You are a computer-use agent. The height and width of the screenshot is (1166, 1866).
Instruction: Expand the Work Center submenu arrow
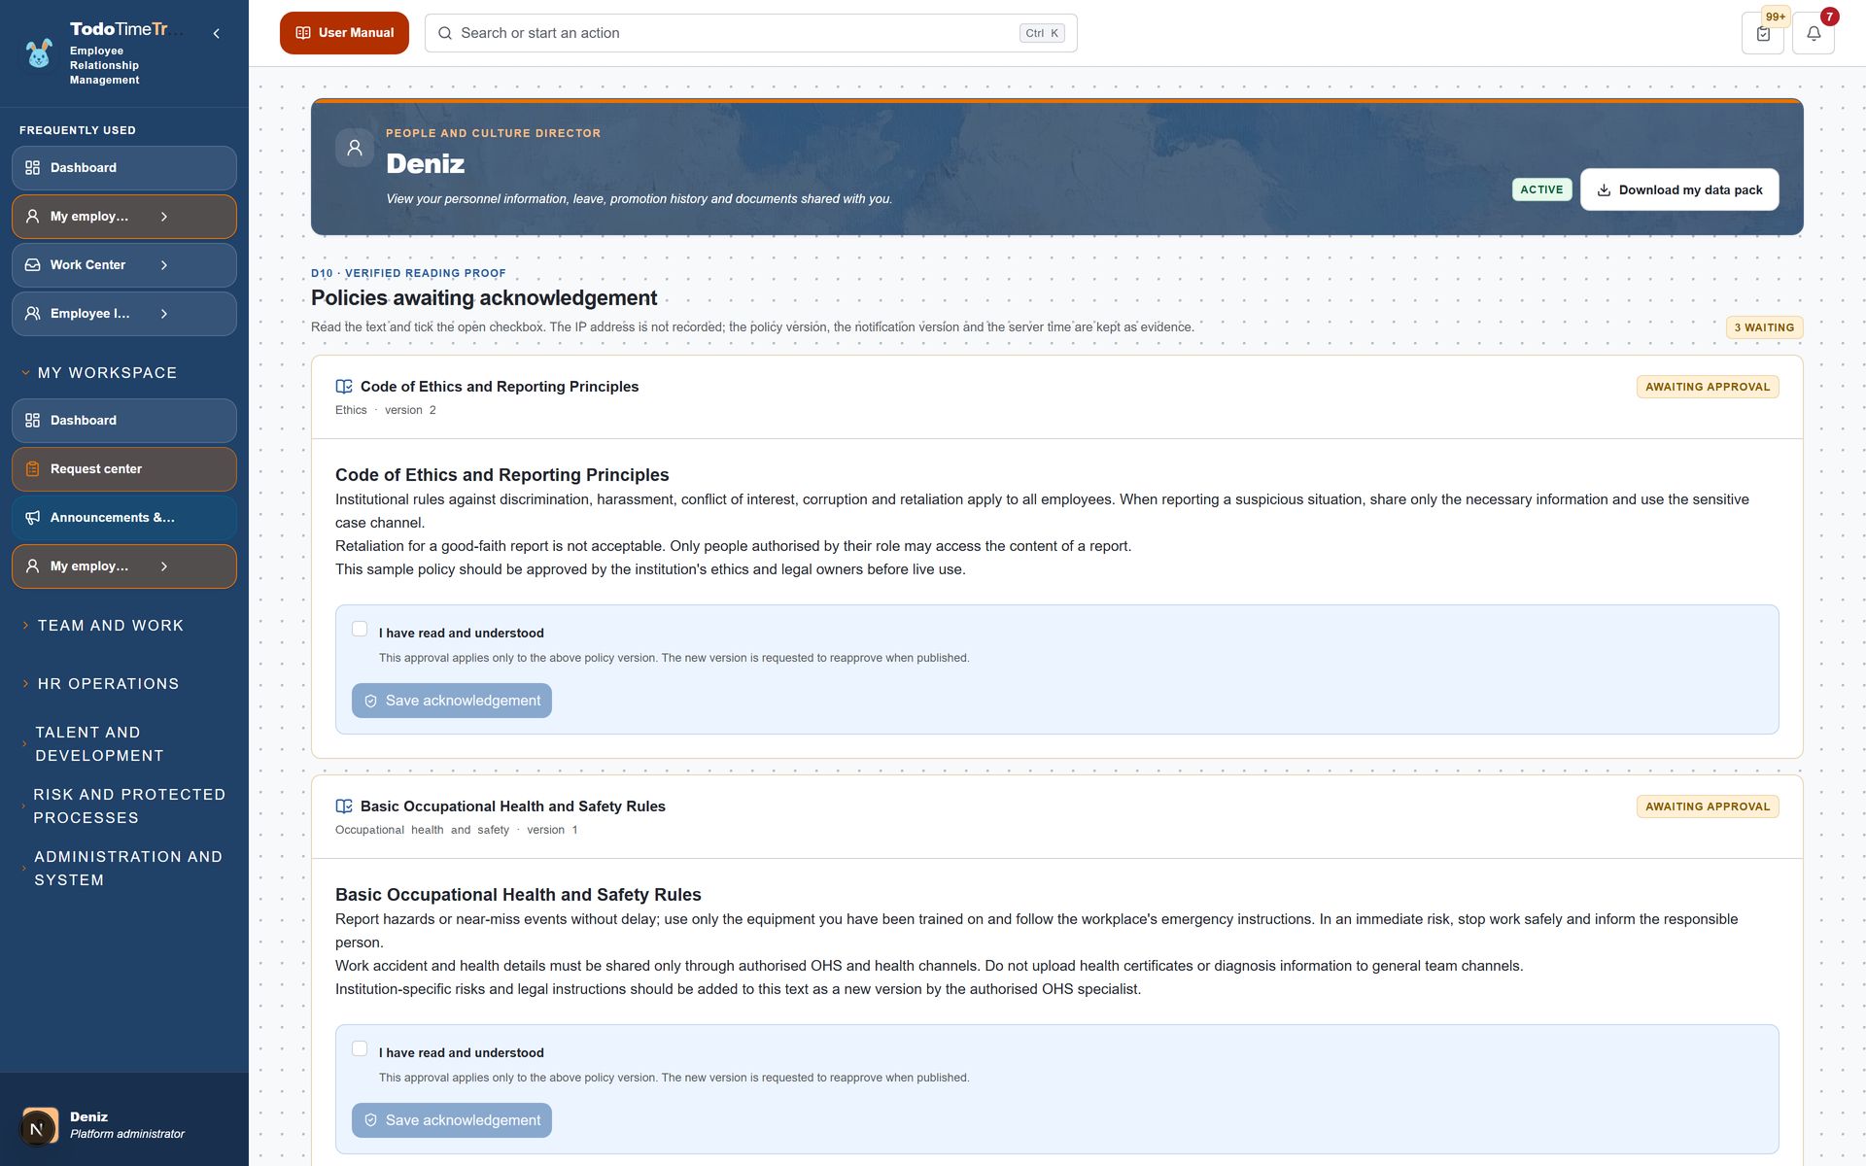click(163, 265)
